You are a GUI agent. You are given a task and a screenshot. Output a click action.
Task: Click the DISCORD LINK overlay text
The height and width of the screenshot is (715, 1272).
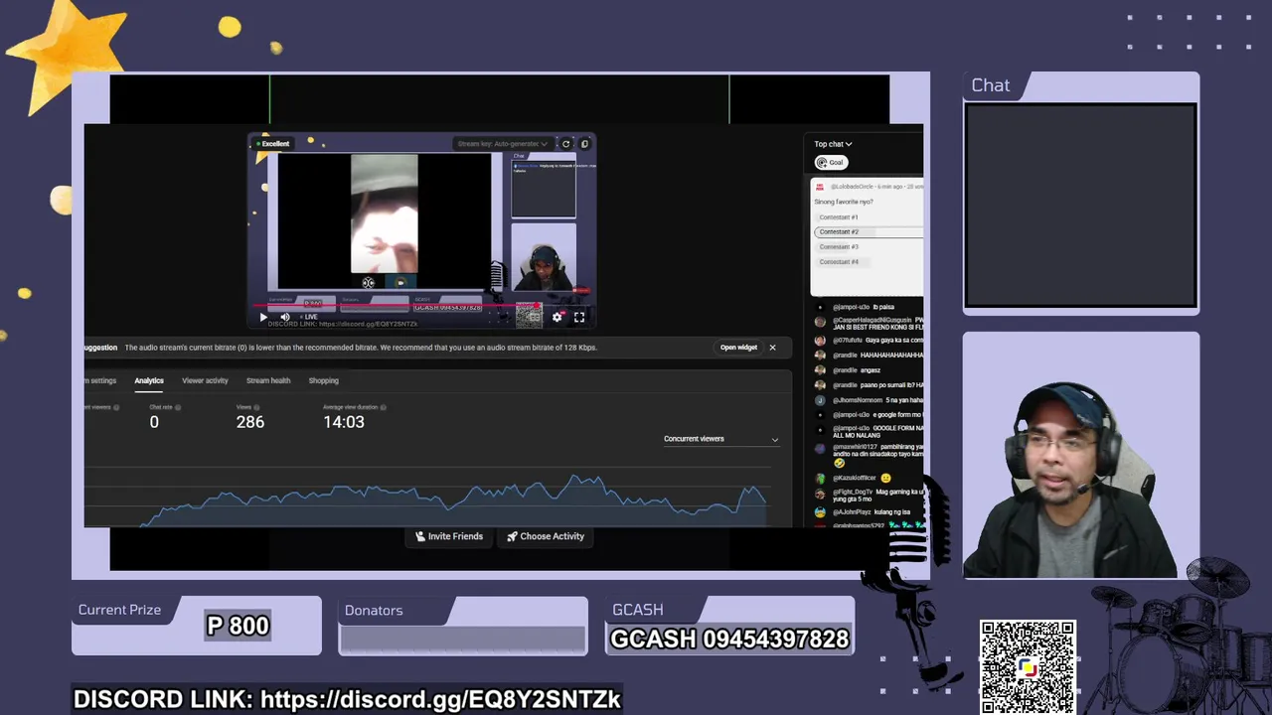tap(347, 699)
